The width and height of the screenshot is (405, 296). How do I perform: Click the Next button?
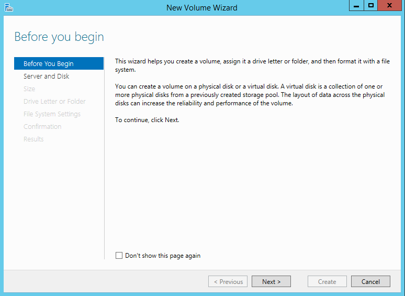pyautogui.click(x=271, y=281)
